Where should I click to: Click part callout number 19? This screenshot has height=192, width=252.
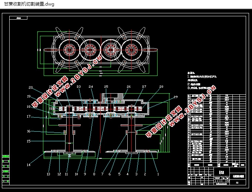pyautogui.click(x=29, y=97)
